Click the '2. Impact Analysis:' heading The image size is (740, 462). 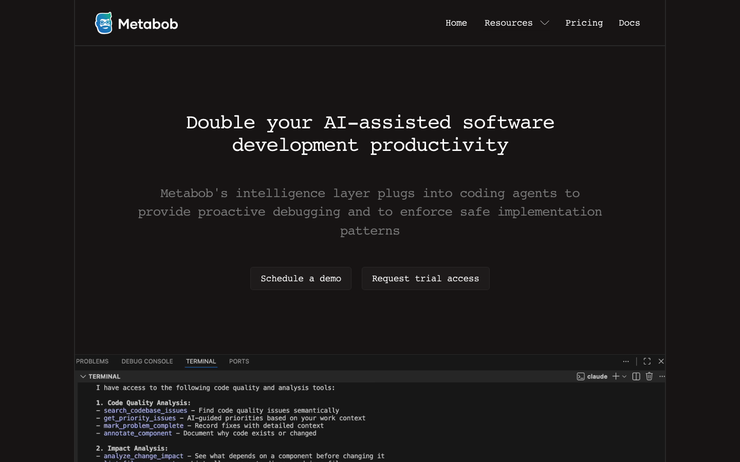pos(132,449)
